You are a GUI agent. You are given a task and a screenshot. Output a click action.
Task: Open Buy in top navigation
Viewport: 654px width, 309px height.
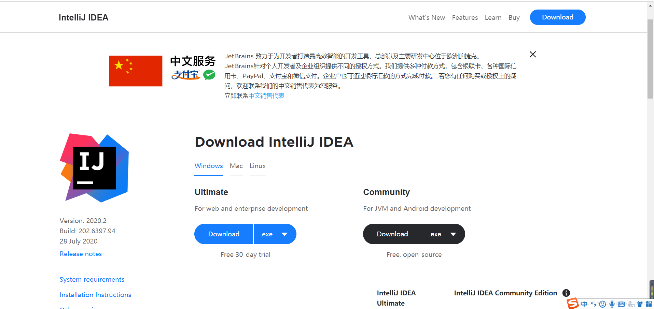(x=514, y=17)
